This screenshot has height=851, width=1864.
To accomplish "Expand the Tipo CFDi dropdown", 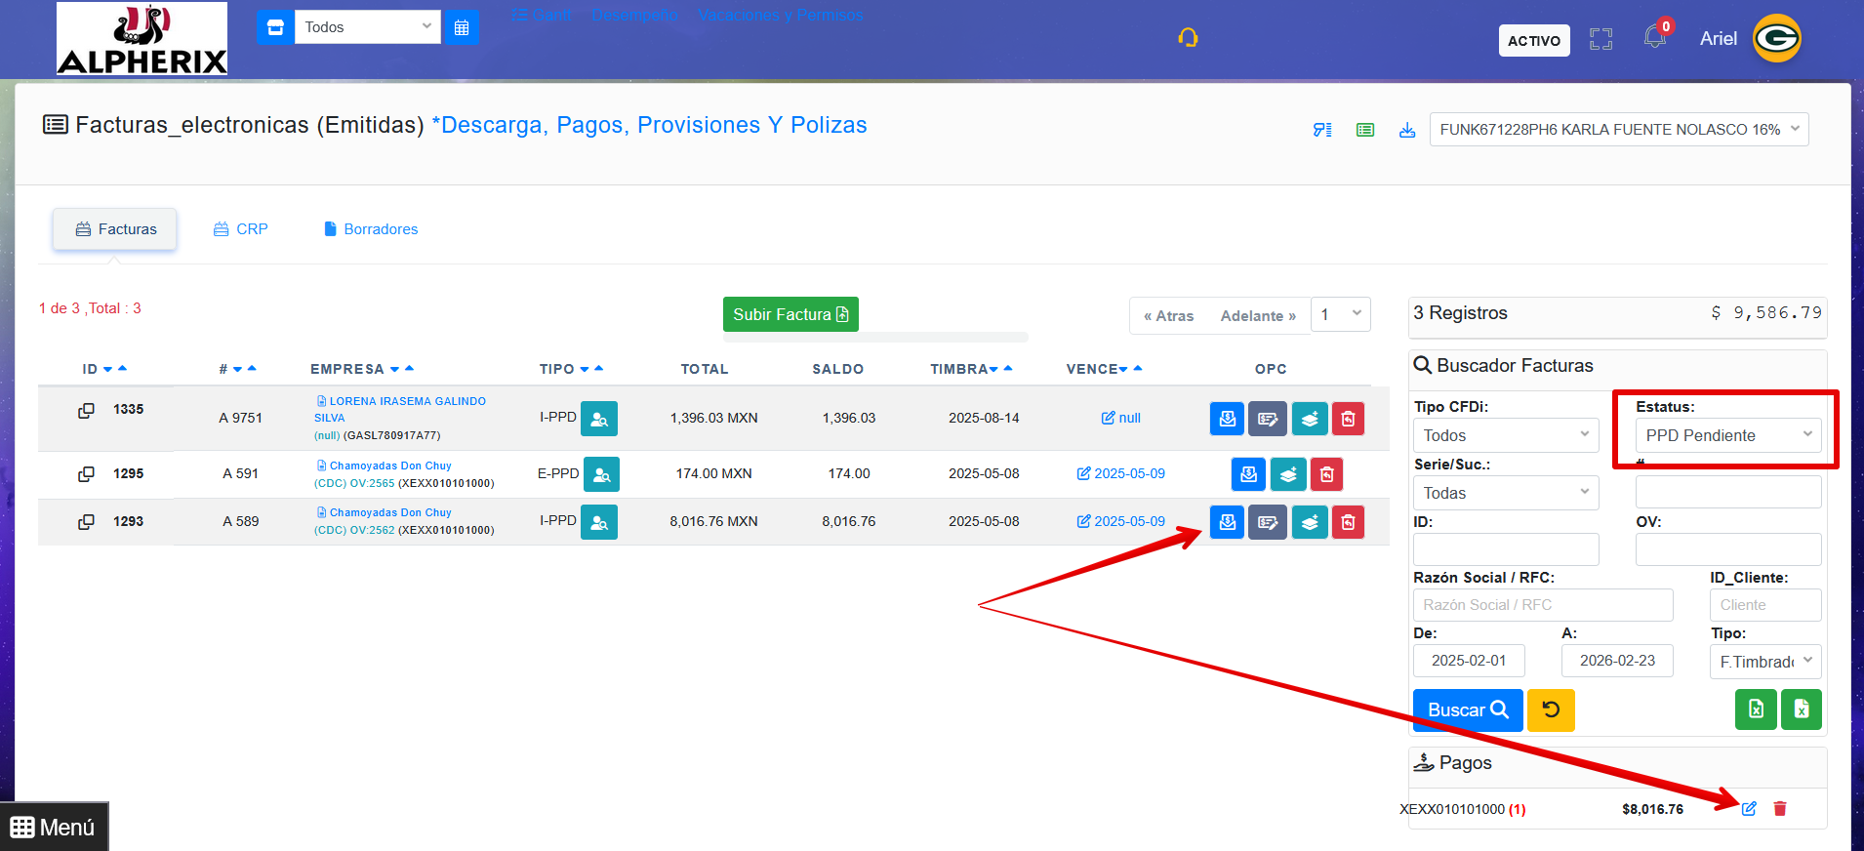I will [1505, 435].
